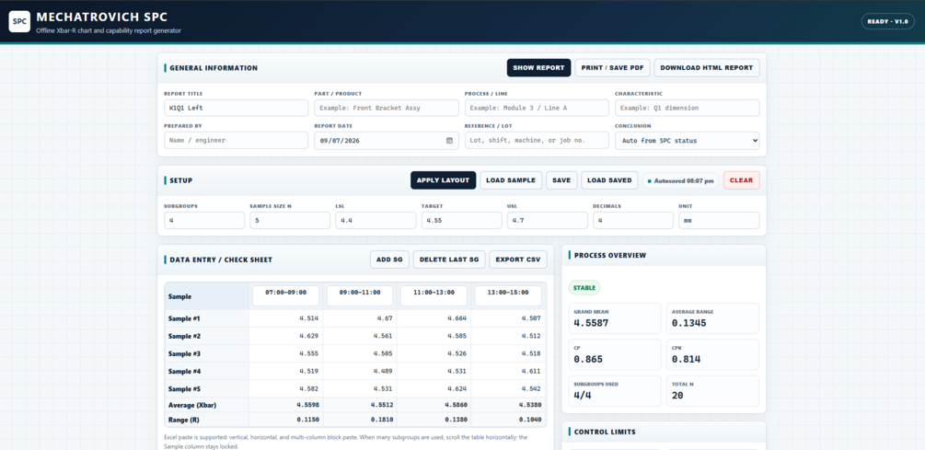The width and height of the screenshot is (925, 450).
Task: Click the Range (R) value 0.1810
Action: point(382,419)
